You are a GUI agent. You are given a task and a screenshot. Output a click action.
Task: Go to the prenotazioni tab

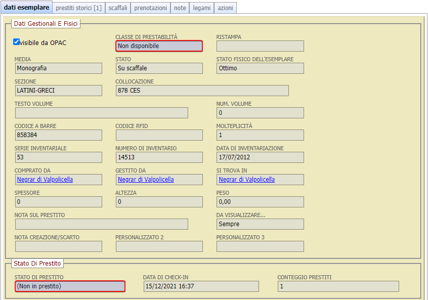(150, 8)
